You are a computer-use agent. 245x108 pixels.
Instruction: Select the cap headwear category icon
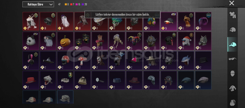[232, 44]
